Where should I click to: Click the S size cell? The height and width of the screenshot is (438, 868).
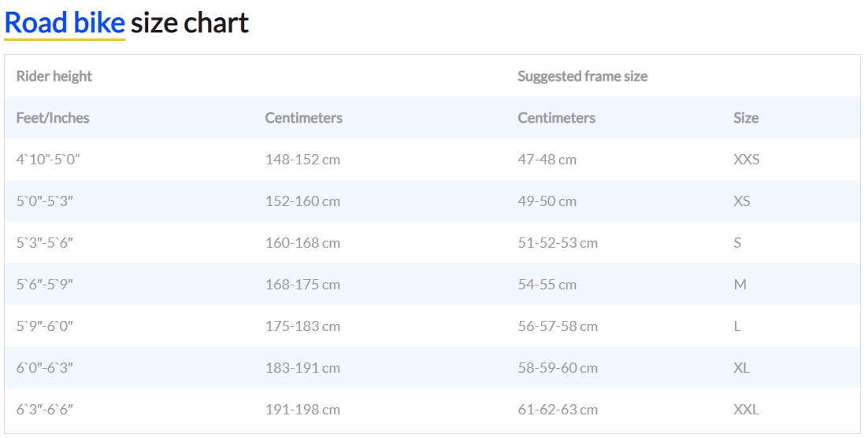[737, 243]
